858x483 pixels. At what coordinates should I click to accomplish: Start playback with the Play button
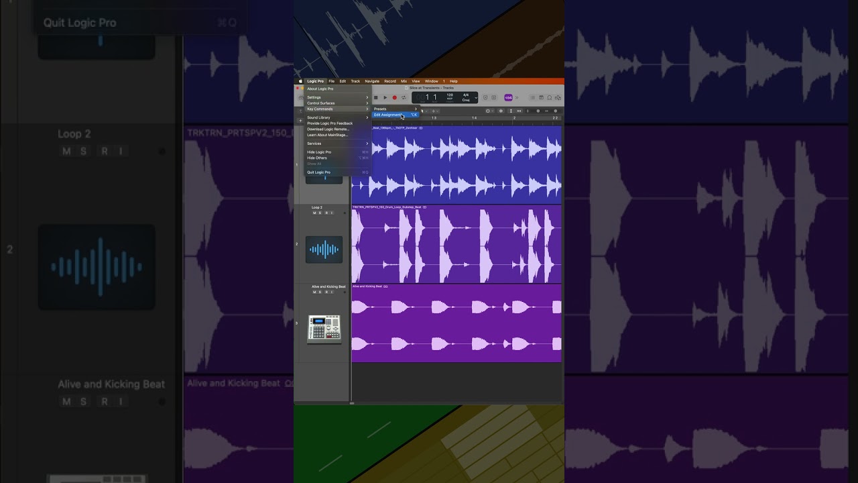(385, 97)
